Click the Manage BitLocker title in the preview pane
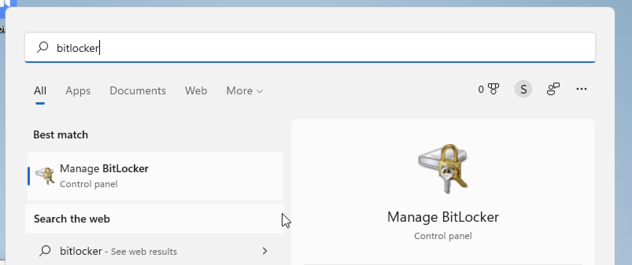The image size is (632, 265). [443, 217]
